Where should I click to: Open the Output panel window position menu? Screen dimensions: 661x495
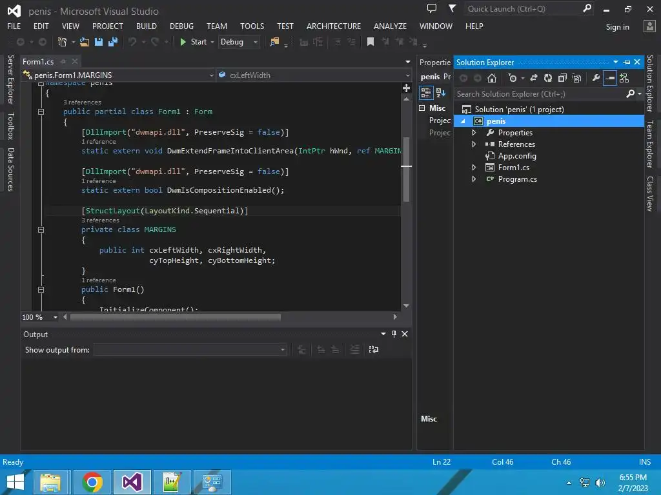pyautogui.click(x=383, y=334)
